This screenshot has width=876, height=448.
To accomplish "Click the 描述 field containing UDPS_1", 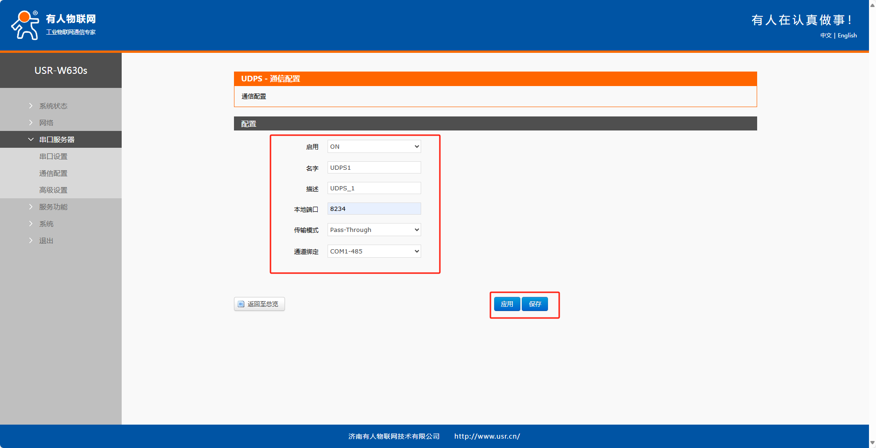I will click(374, 188).
